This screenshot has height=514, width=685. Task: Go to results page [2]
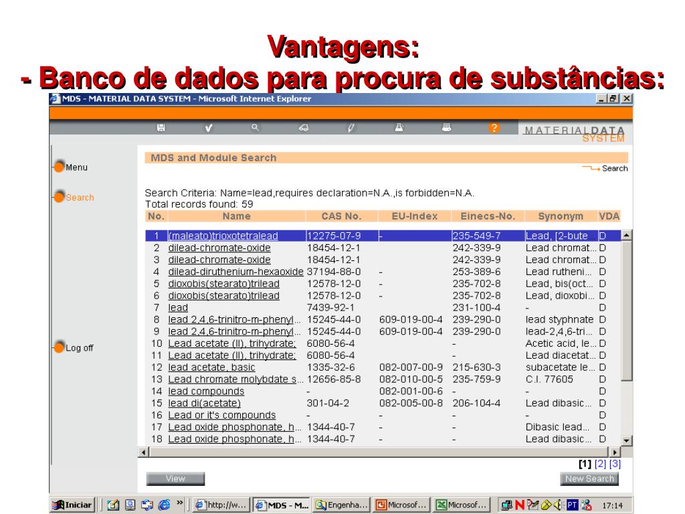(600, 464)
